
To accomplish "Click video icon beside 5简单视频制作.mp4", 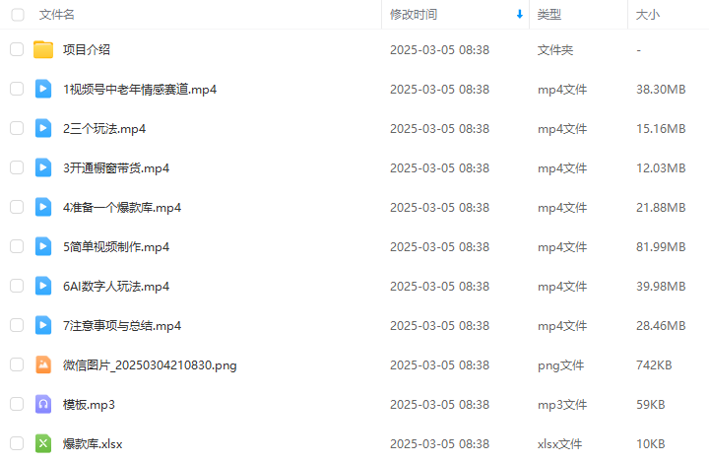I will [x=43, y=246].
